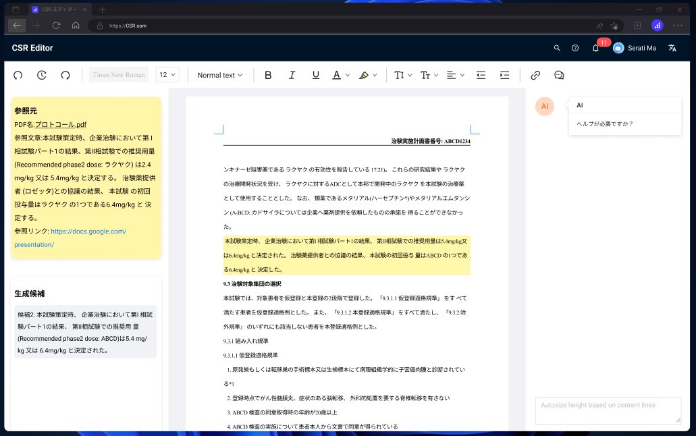Screen dimensions: 696x436
Task: Click the redo arrow in editor toolbar
Action: point(65,75)
